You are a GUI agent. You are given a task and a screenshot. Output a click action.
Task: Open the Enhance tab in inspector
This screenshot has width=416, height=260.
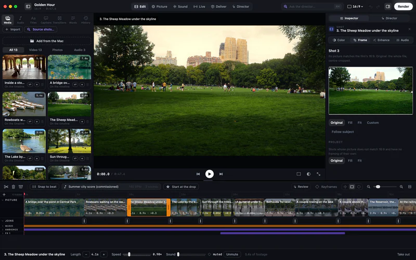(381, 40)
